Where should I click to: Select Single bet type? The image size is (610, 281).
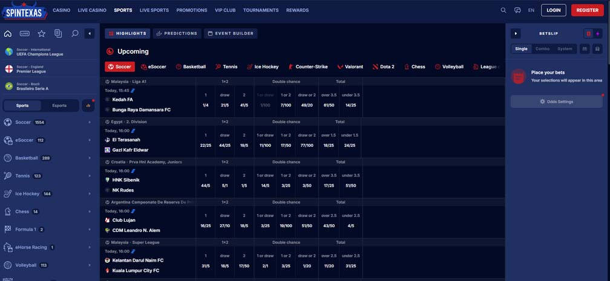click(521, 49)
